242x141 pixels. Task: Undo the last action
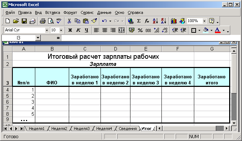104,21
